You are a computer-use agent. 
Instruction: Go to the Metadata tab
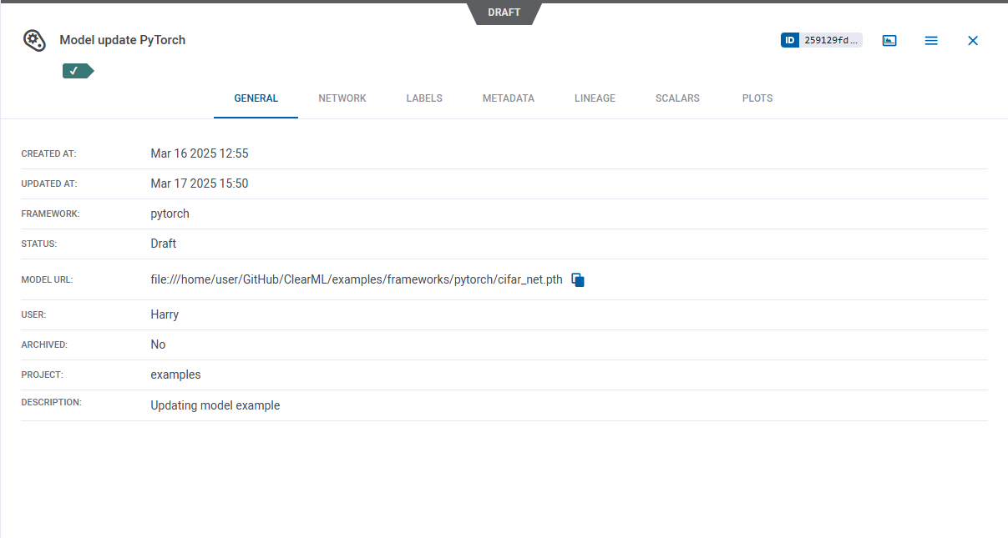coord(508,98)
